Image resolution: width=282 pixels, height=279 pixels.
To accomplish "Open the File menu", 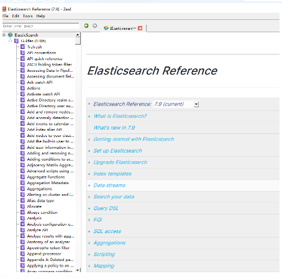I will [6, 16].
